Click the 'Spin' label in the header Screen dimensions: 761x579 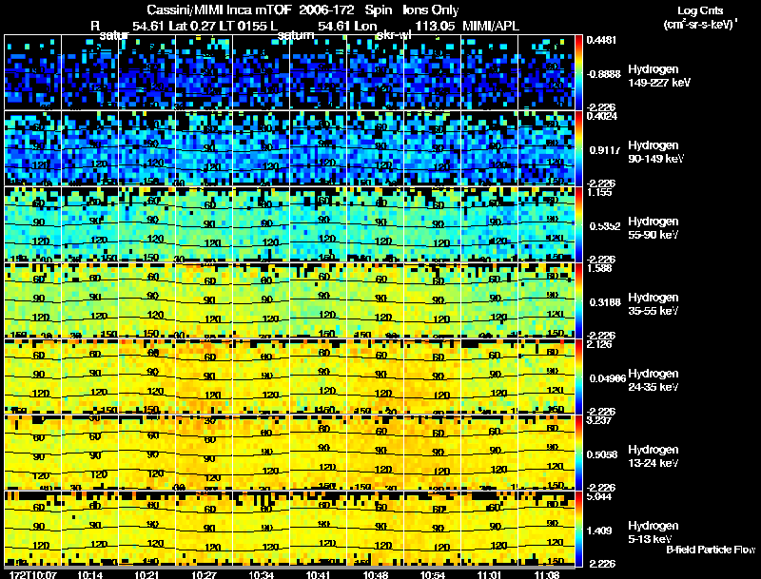click(378, 10)
